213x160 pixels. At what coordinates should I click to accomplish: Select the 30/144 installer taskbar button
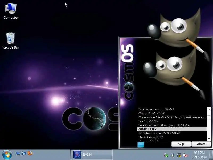pos(91,155)
